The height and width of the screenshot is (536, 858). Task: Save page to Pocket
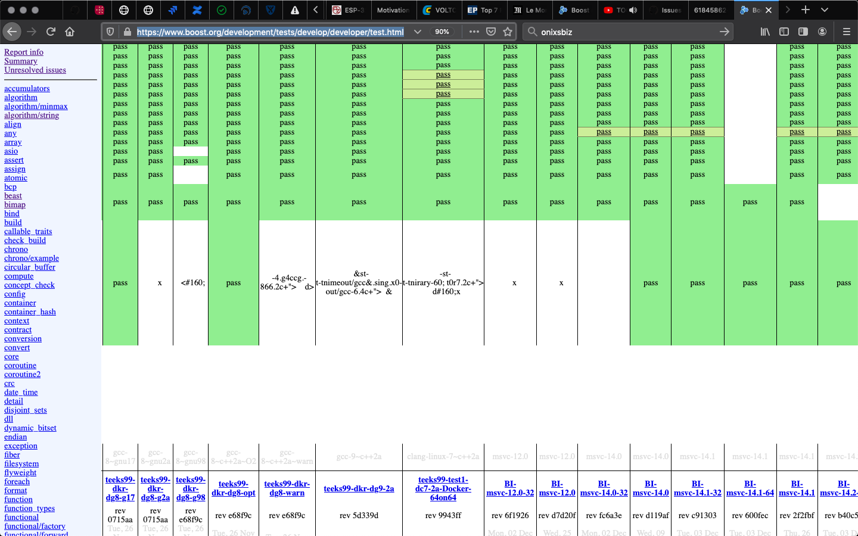[491, 32]
